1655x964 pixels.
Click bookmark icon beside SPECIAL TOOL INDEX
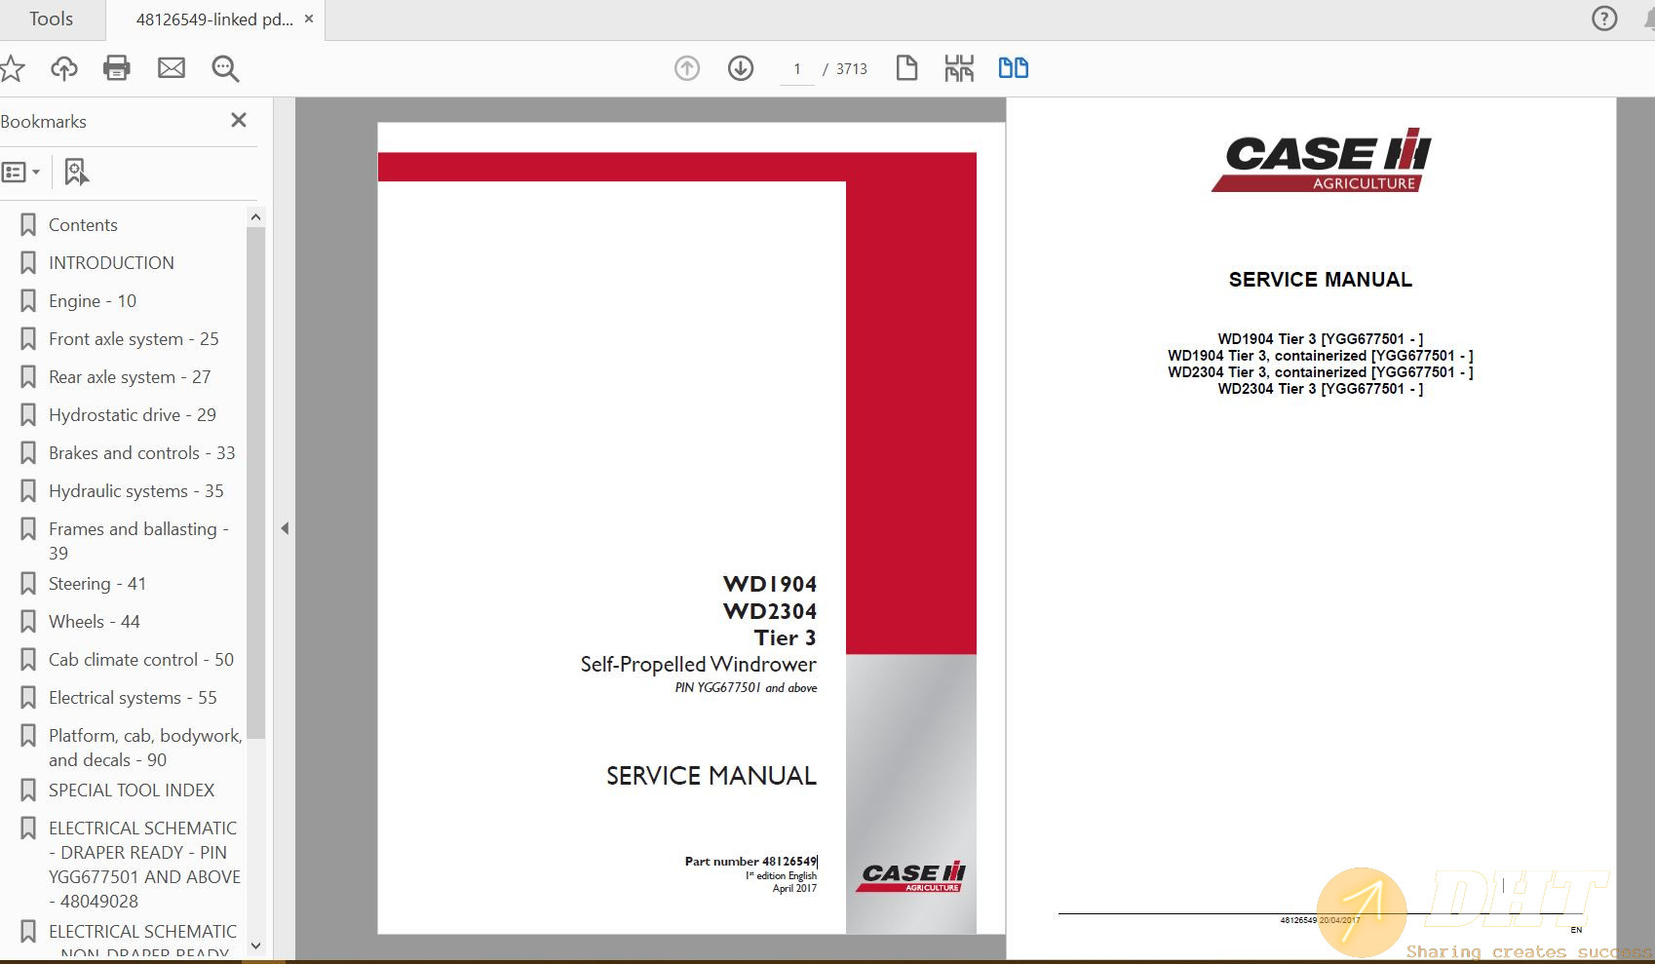click(x=28, y=790)
